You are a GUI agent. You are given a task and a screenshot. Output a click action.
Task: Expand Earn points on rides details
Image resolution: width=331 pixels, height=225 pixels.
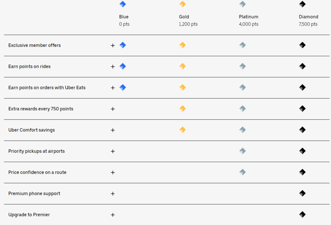[x=113, y=66]
